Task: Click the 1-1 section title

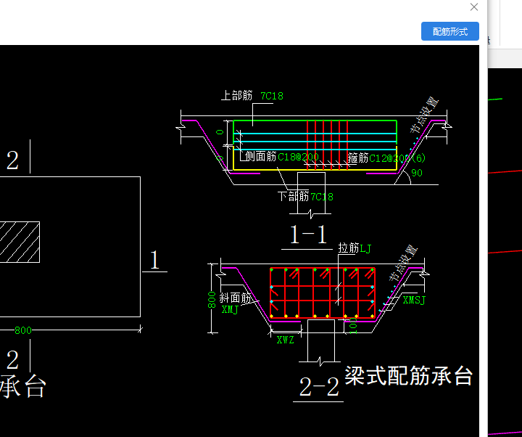Action: pos(307,234)
